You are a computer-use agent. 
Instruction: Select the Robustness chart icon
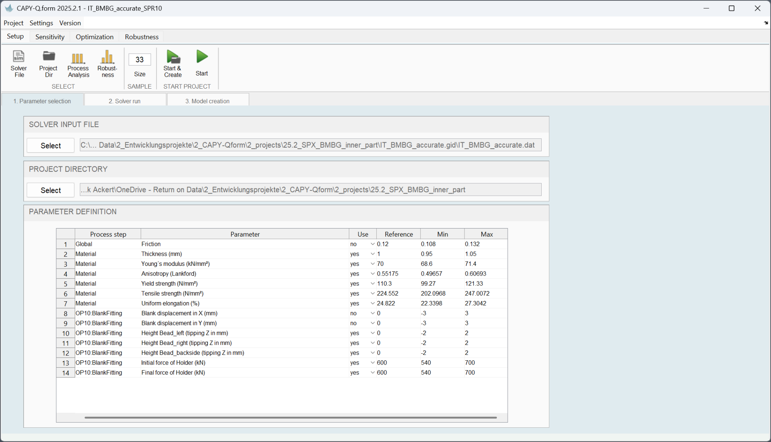coord(108,57)
